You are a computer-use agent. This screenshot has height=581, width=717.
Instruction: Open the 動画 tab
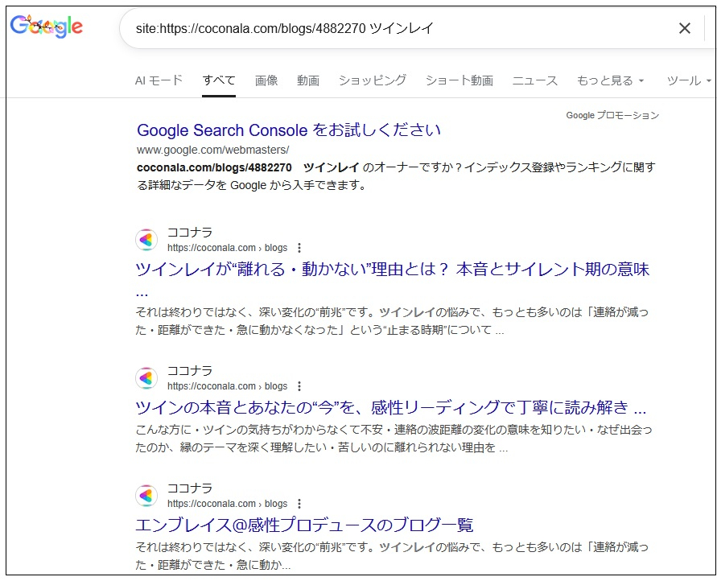click(x=308, y=80)
